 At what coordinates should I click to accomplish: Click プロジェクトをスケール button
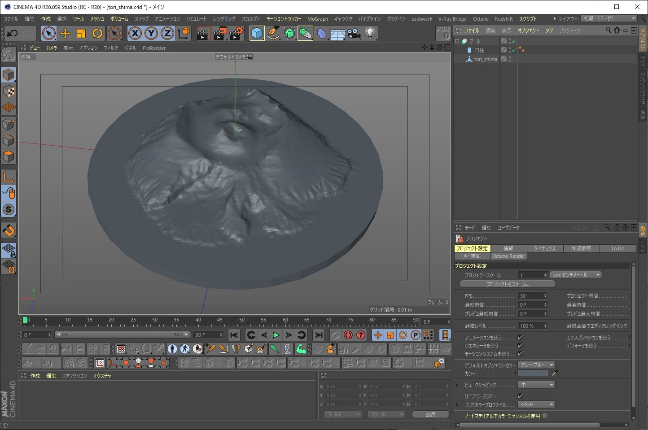(508, 284)
